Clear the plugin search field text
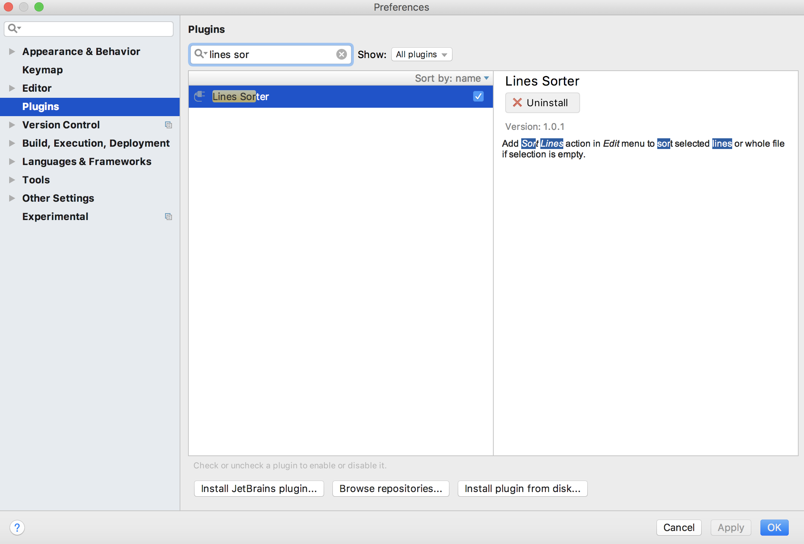 pos(341,54)
